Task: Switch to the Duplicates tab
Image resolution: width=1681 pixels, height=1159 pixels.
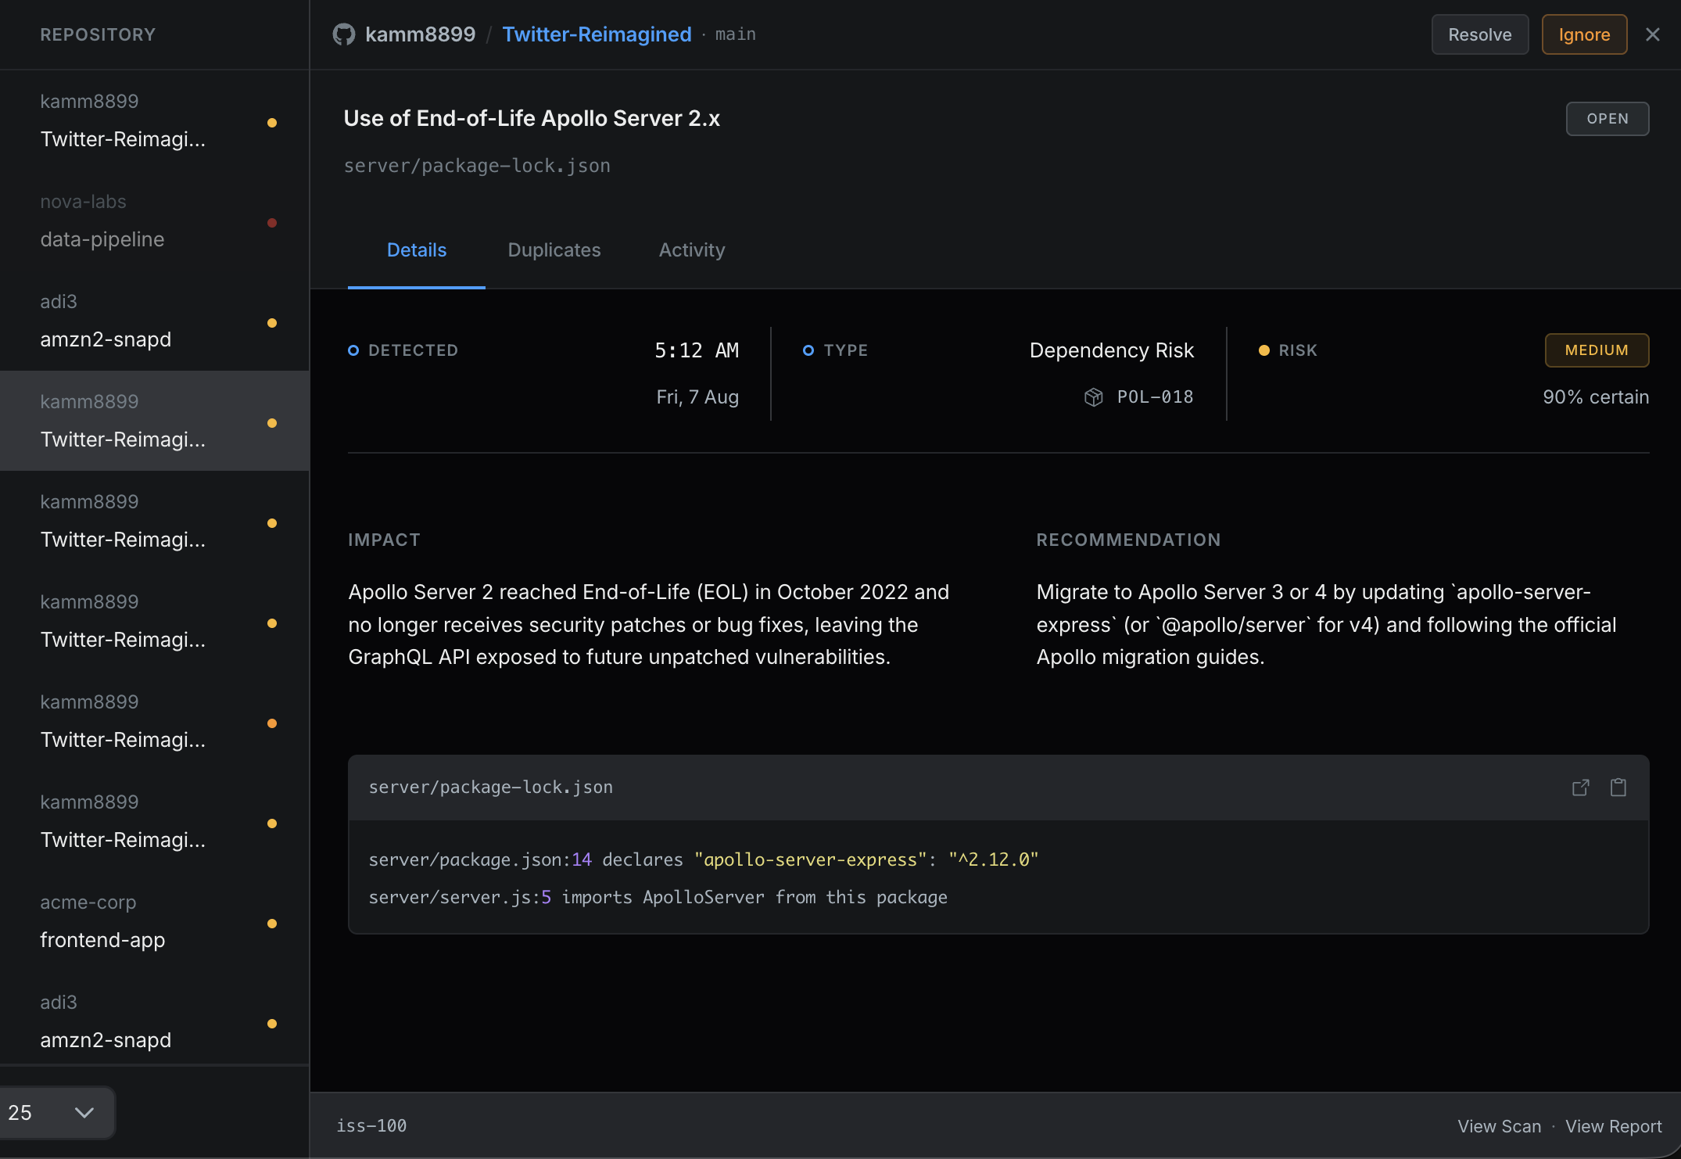Action: (x=554, y=250)
